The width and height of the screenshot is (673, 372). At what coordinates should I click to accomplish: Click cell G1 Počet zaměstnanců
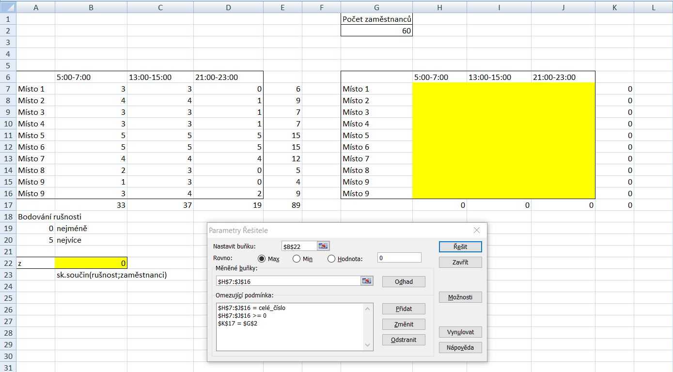(x=376, y=19)
